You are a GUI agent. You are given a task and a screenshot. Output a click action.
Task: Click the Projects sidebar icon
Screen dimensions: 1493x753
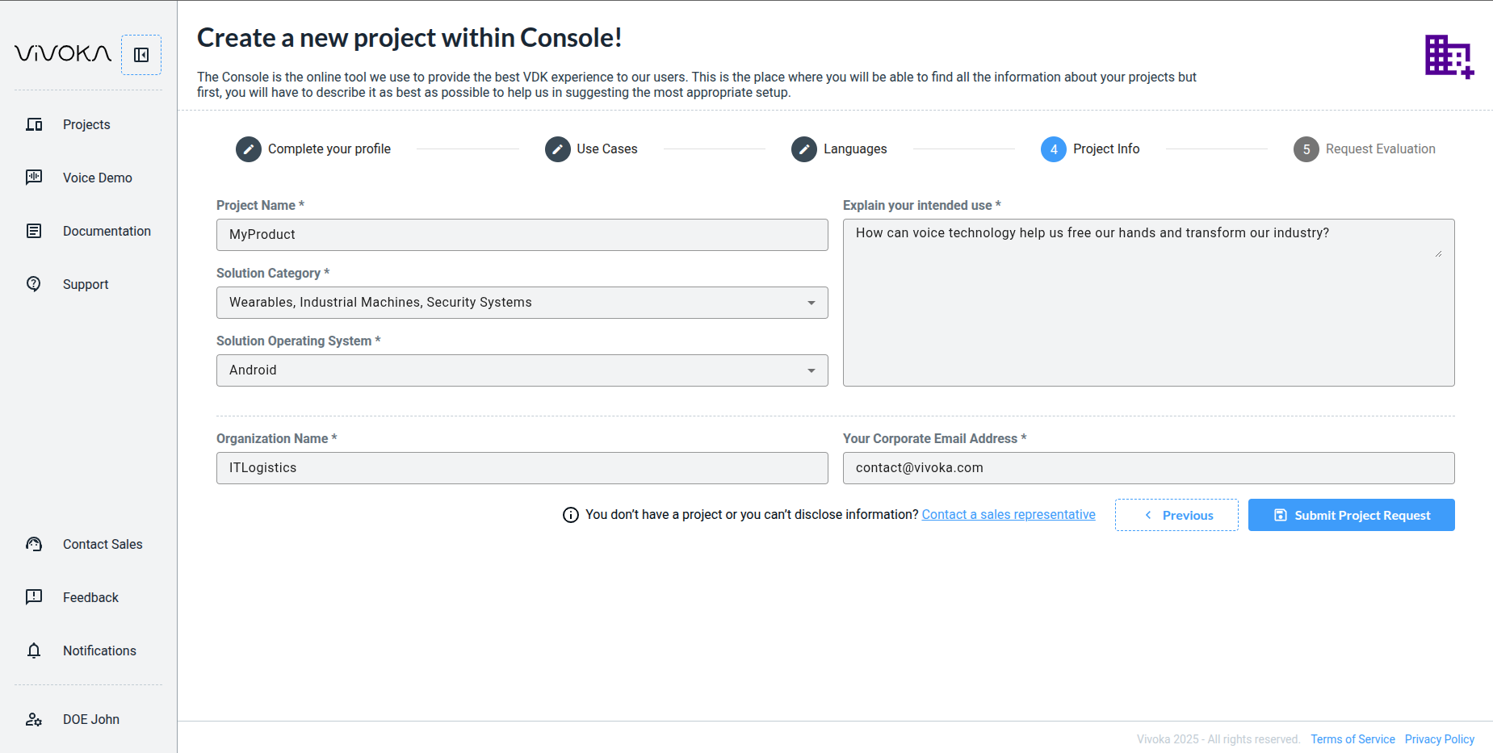[x=34, y=124]
